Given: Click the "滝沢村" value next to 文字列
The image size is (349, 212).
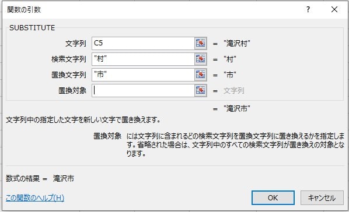Looking at the screenshot, I should point(237,43).
